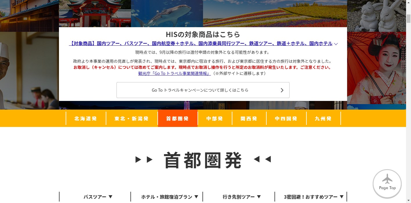Open 観光庁 Go To トラベル事業関連情報 link
Viewport: 411px width, 203px height.
pos(175,73)
